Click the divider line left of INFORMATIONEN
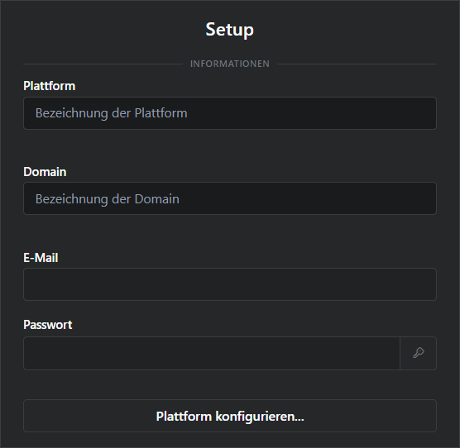The image size is (460, 448). click(x=103, y=64)
